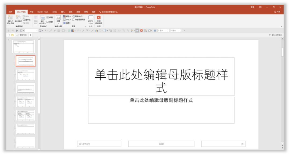Screen dimensions: 290x155
Task: Click the Sign in (登录) button
Action: pos(252,7)
